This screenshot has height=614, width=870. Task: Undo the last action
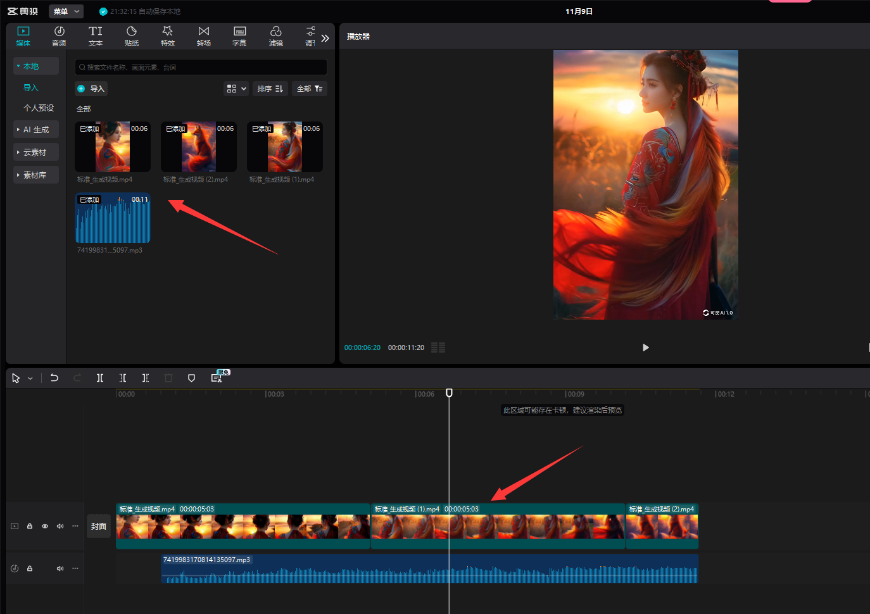[54, 378]
